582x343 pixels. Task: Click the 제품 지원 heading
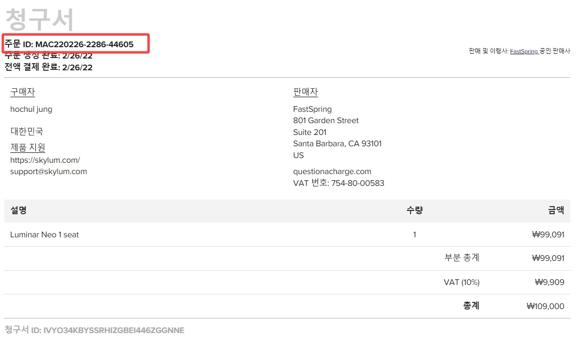[x=28, y=148]
